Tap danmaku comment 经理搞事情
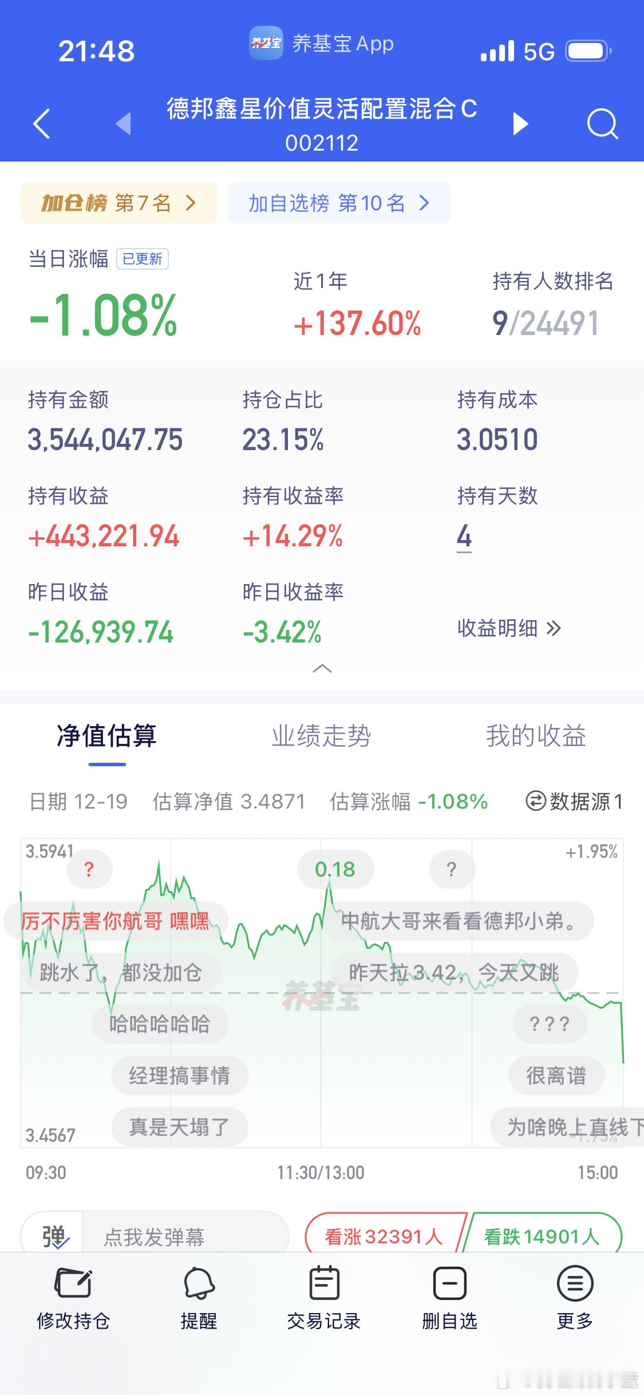The width and height of the screenshot is (644, 1395). pos(179,1075)
